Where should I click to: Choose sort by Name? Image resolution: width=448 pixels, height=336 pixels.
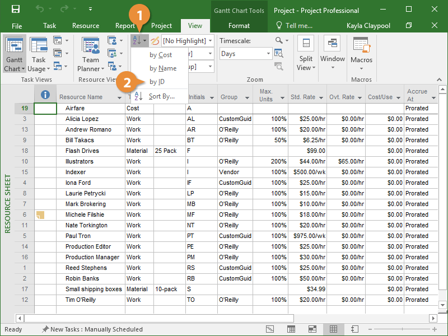162,68
